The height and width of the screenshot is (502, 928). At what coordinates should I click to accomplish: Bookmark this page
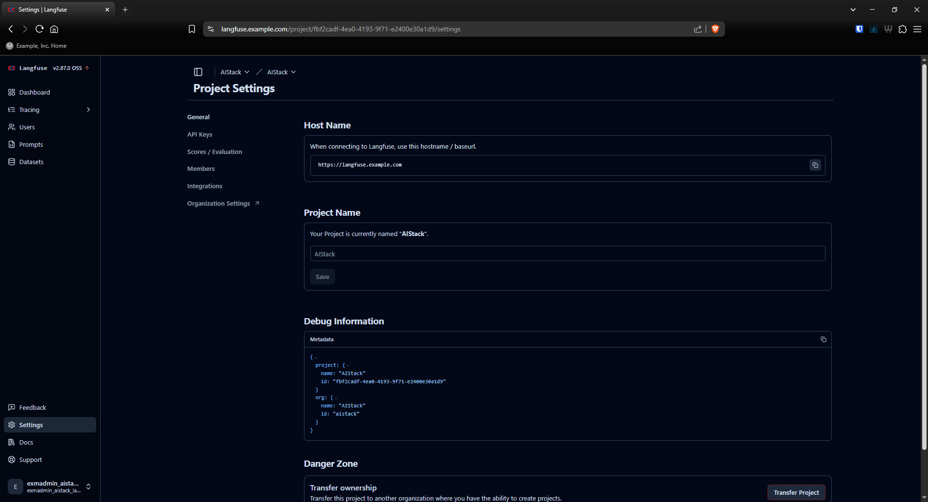pos(192,29)
